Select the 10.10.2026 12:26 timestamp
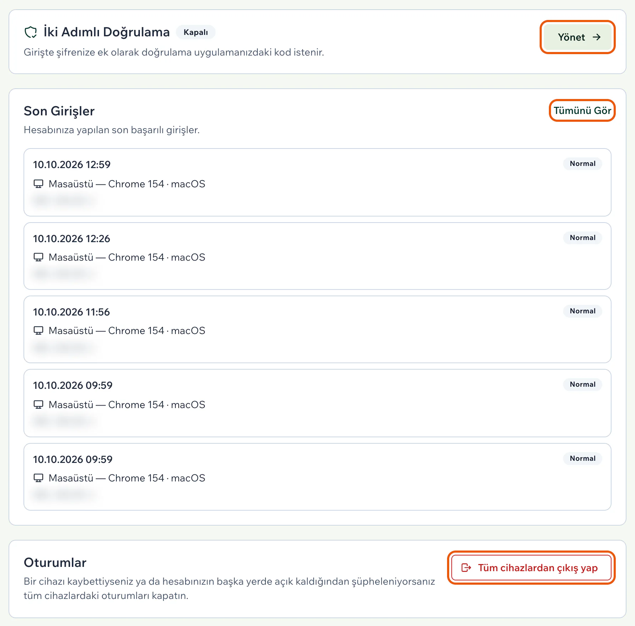The image size is (635, 626). coord(72,239)
